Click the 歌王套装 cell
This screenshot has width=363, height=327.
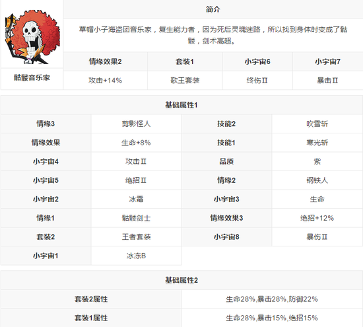pos(185,81)
